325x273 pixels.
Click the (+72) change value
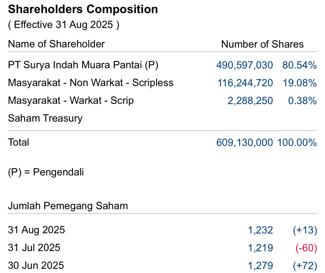(305, 266)
